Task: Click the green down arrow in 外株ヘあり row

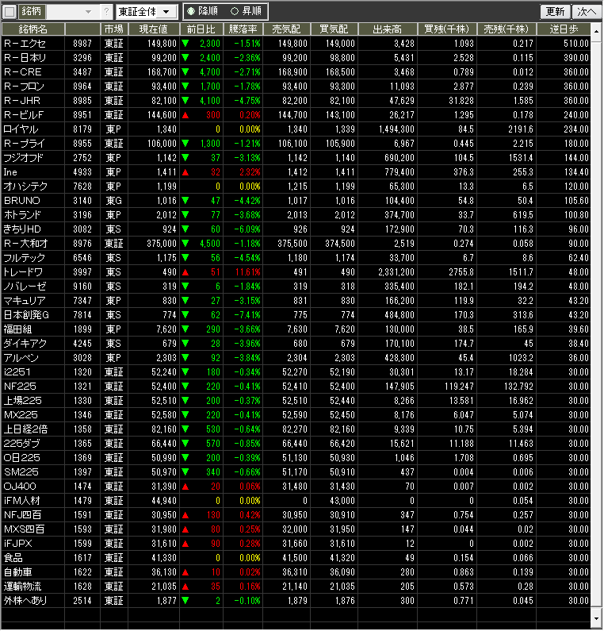Action: coord(185,601)
